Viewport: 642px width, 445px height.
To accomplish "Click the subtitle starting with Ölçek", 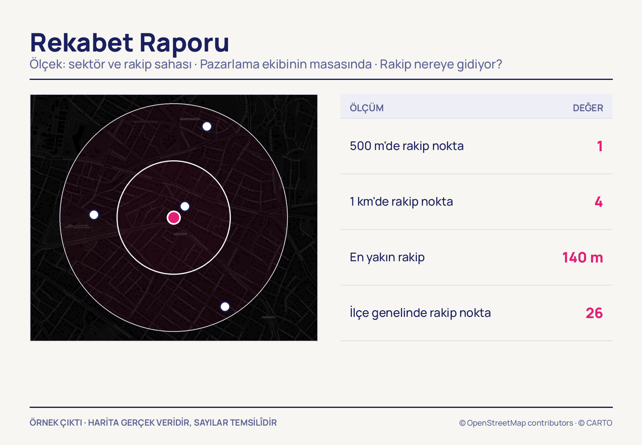I will (266, 64).
